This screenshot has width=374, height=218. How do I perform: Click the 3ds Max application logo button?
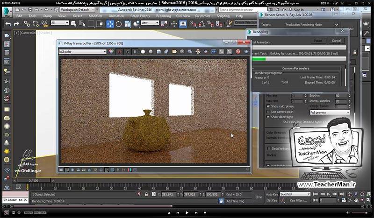tap(7, 12)
